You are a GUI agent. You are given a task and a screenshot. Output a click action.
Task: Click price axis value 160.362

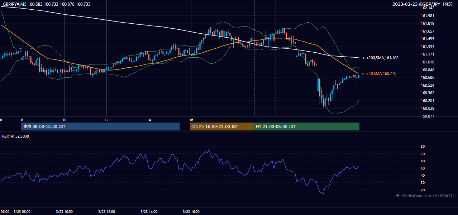coord(428,93)
